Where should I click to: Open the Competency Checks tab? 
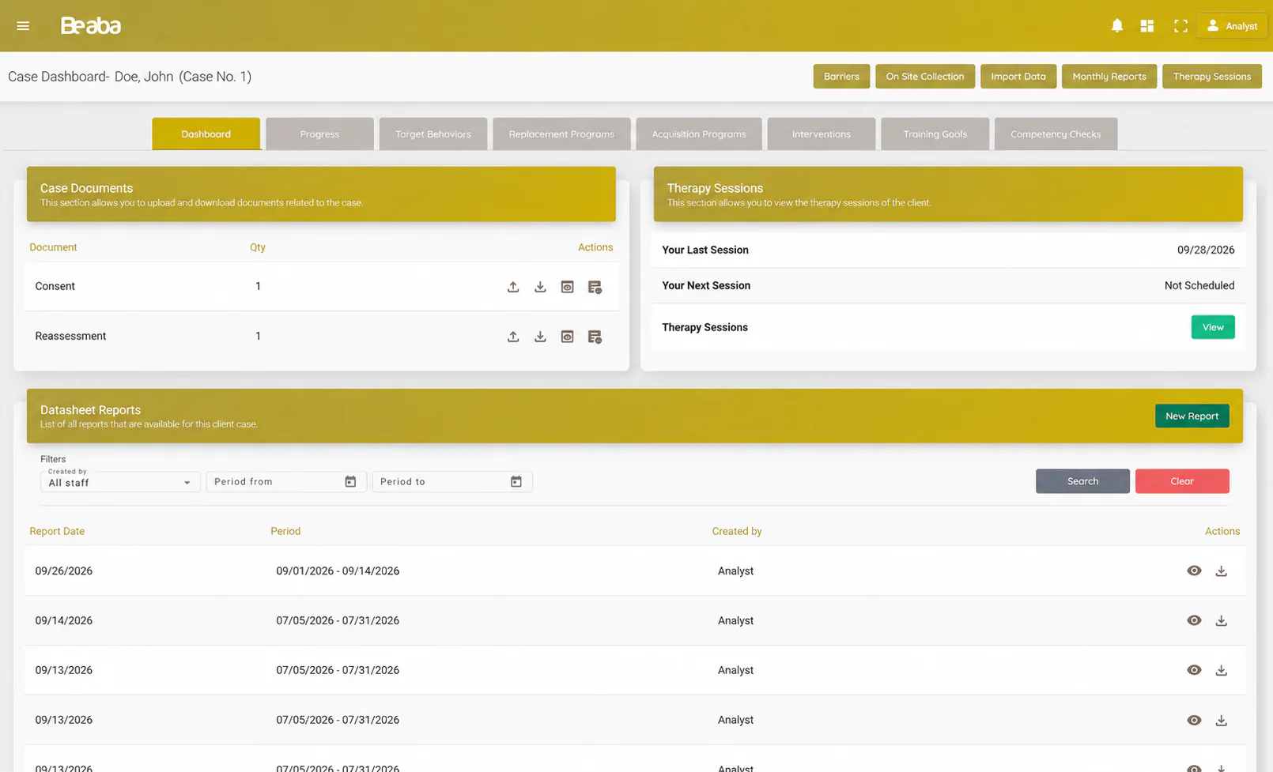coord(1056,134)
